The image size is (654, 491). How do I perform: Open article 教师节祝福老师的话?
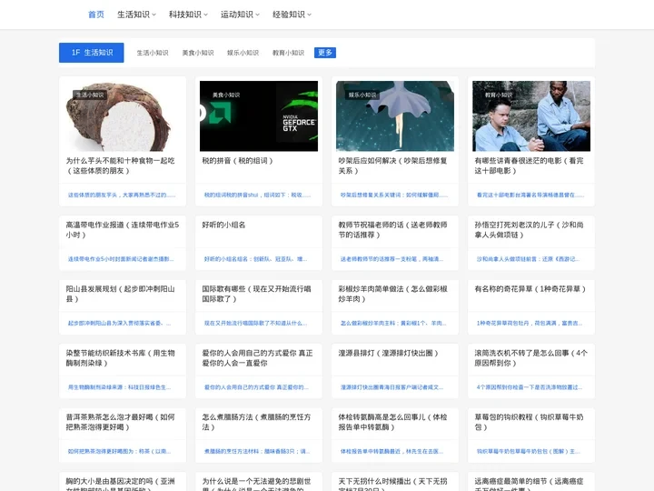click(392, 230)
